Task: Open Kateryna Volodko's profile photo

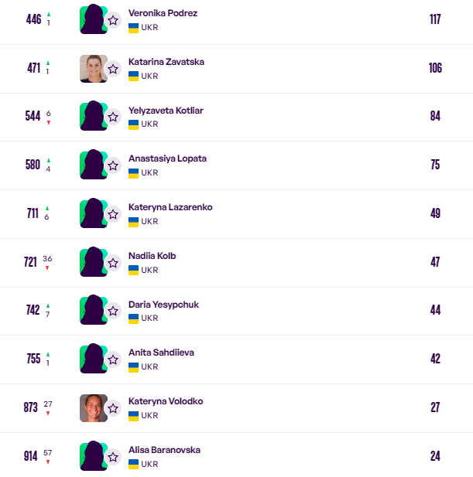Action: (x=93, y=408)
